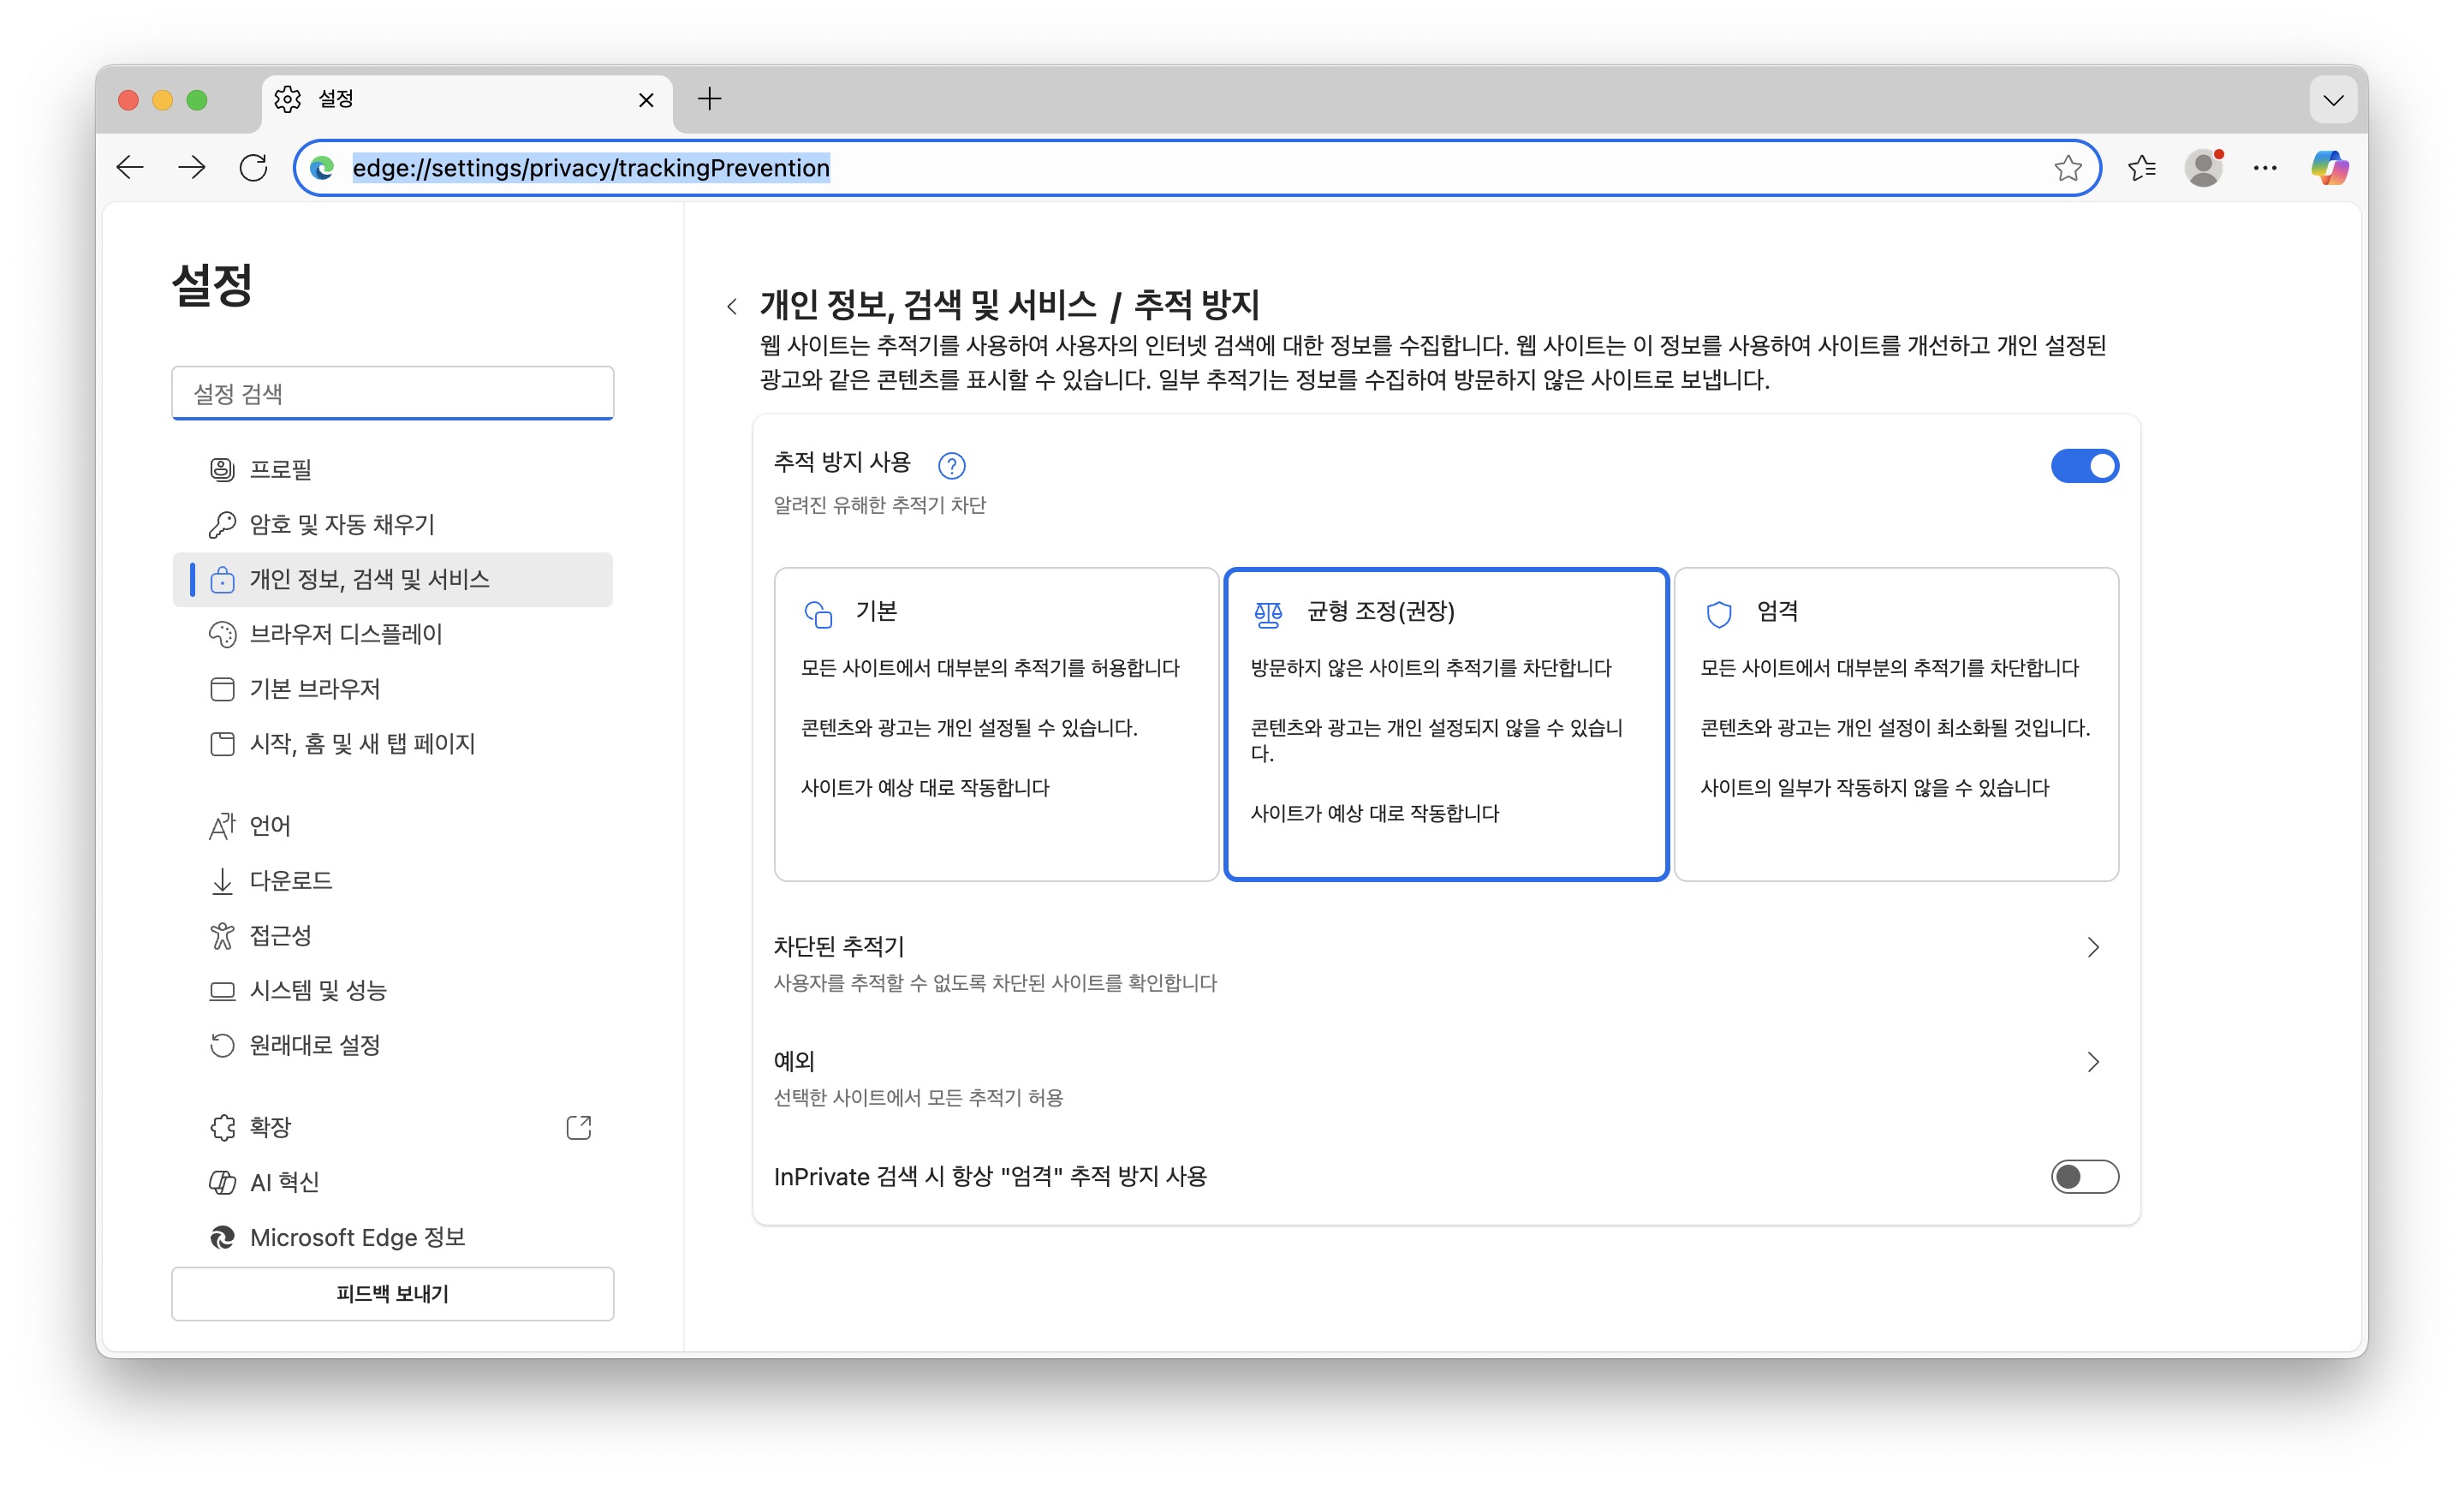Go back to 개인 정보 page via chevron
2464x1485 pixels.
(732, 306)
